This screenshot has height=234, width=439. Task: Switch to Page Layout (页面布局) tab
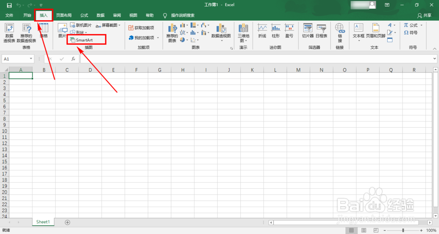pyautogui.click(x=64, y=15)
